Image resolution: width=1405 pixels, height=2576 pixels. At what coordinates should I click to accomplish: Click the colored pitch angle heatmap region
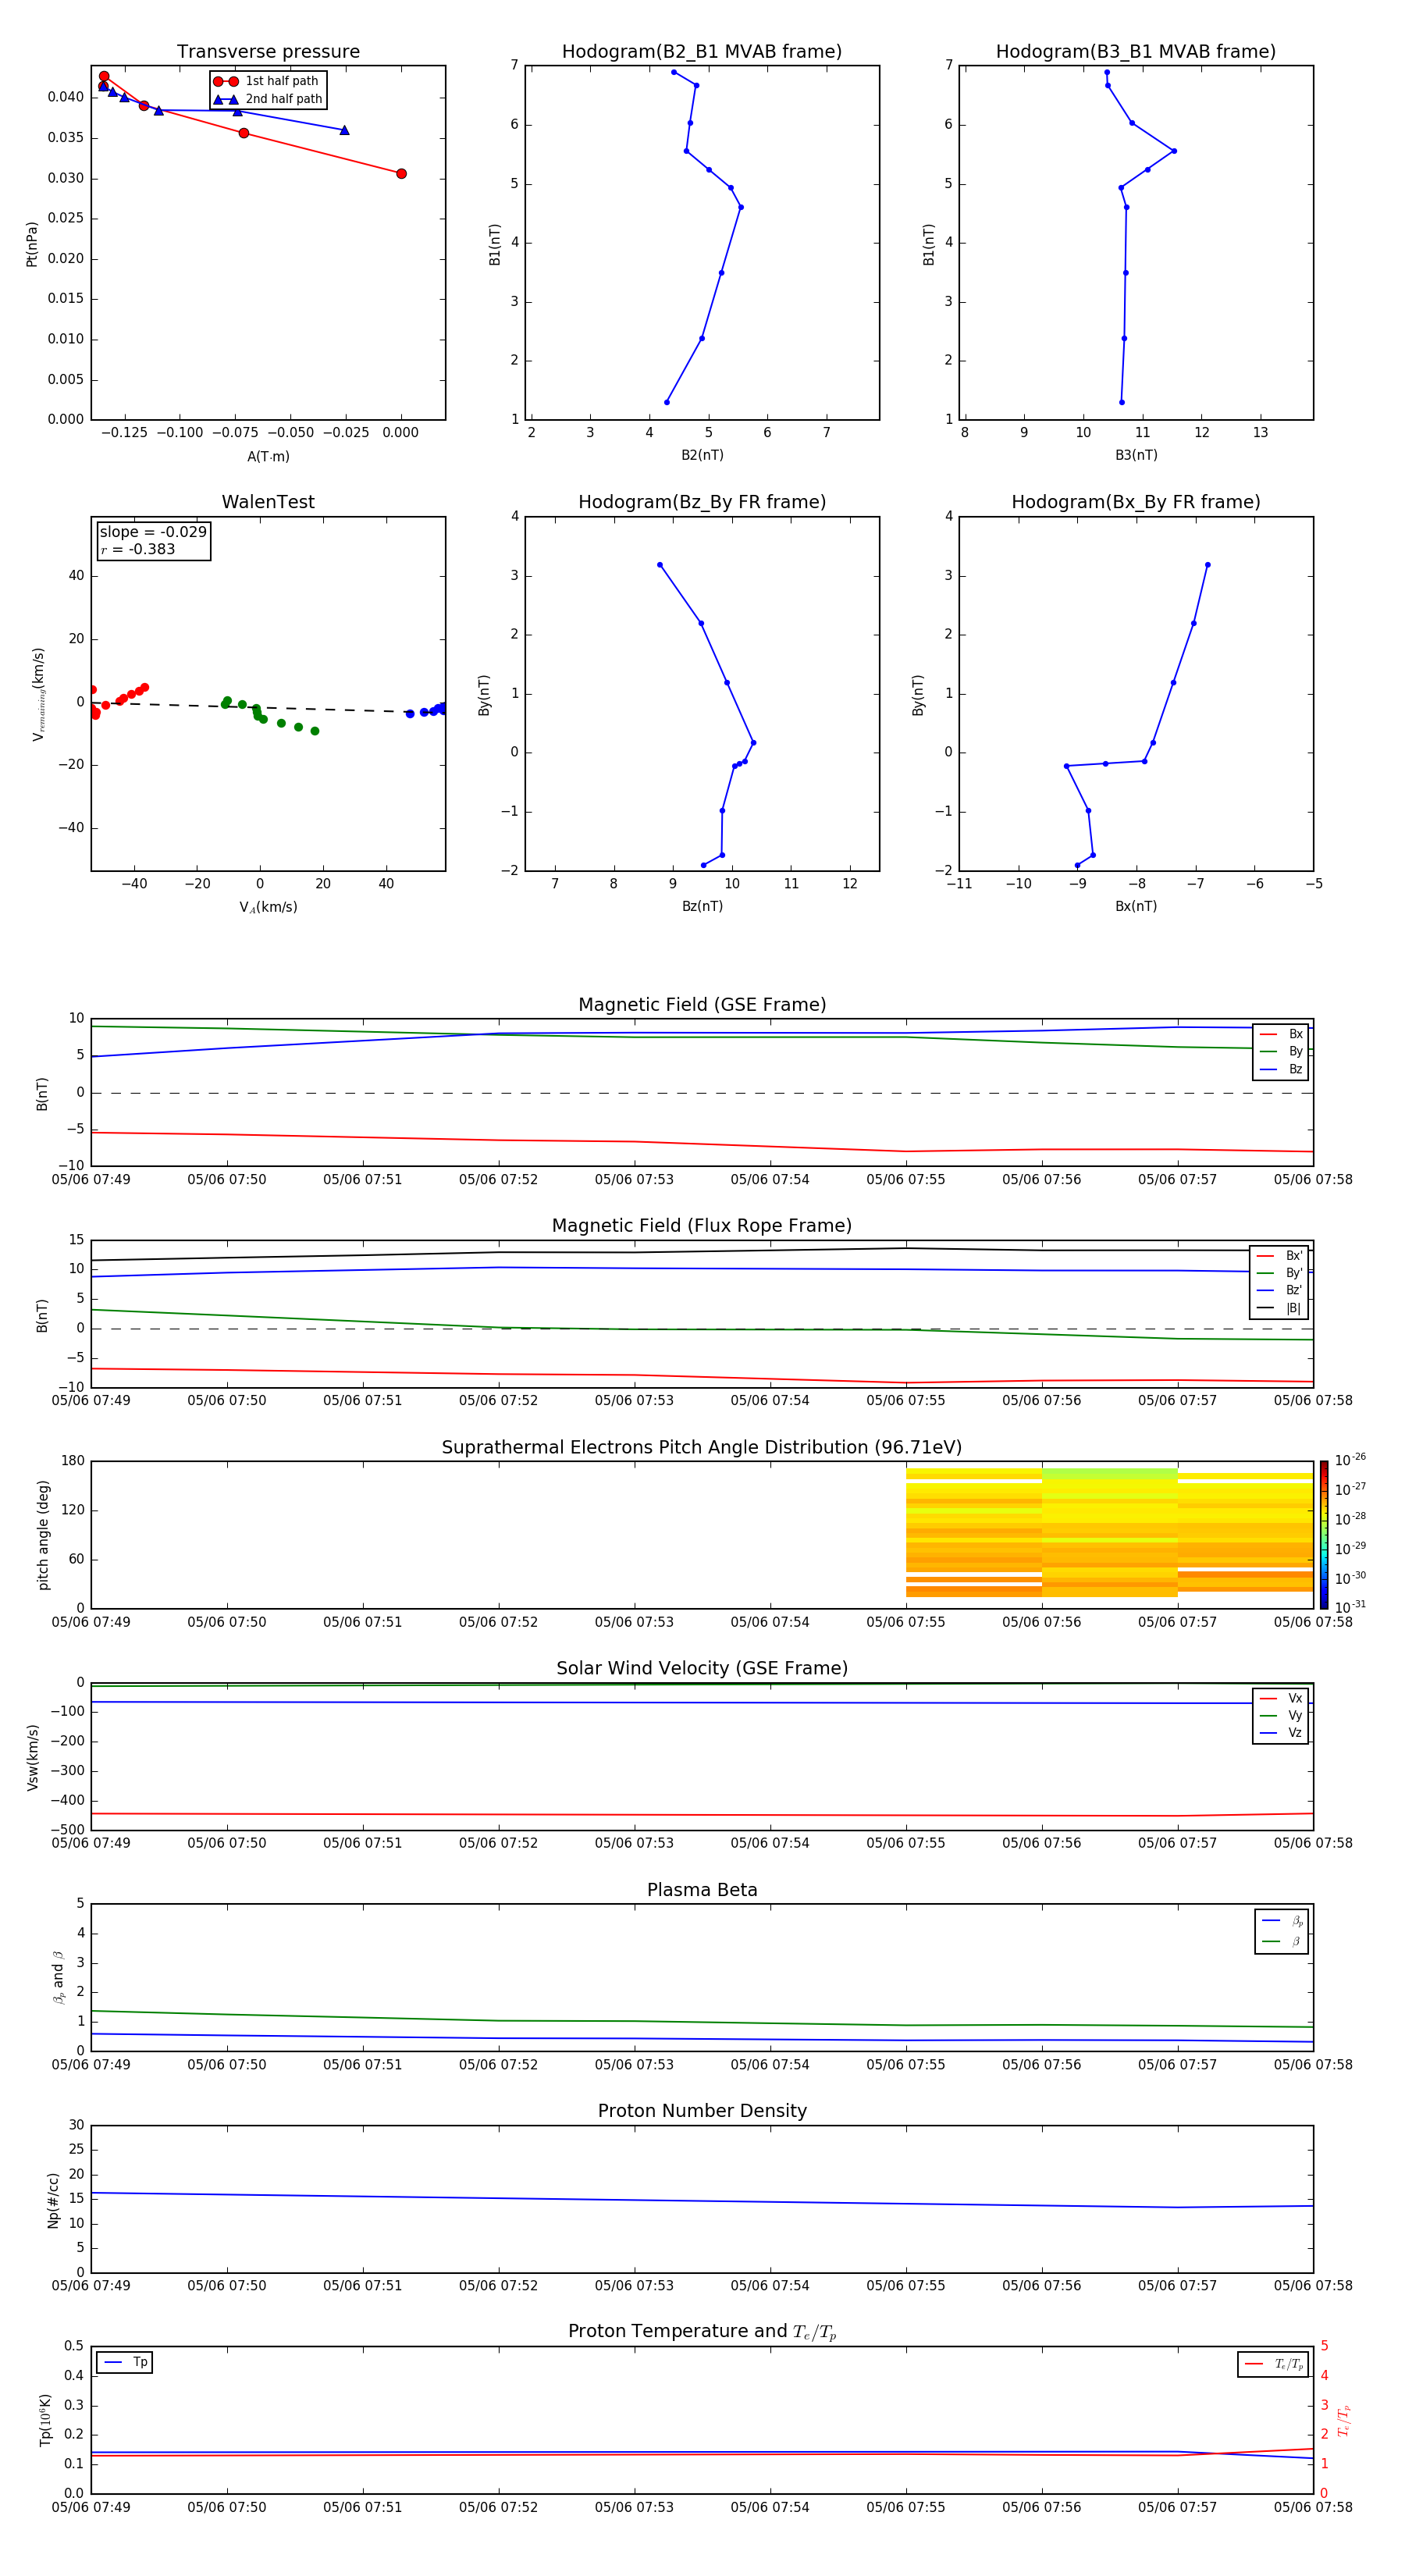pyautogui.click(x=1109, y=1532)
